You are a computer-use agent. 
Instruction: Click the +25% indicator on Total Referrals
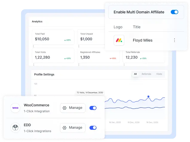click(x=143, y=58)
